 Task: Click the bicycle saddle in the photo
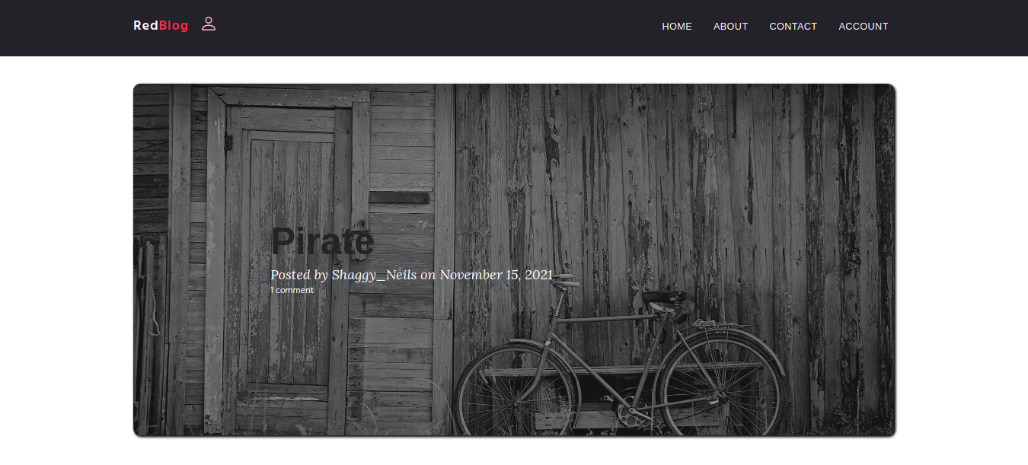(663, 296)
